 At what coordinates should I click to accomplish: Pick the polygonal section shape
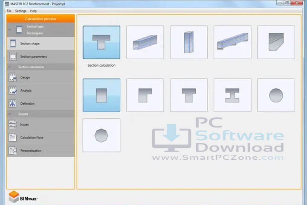(x=101, y=135)
